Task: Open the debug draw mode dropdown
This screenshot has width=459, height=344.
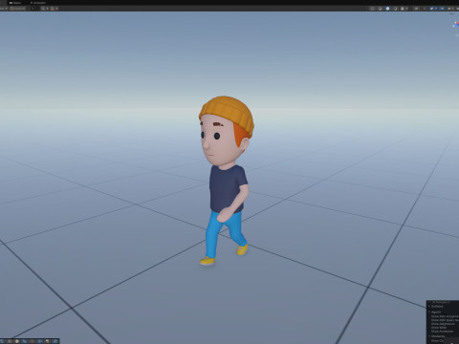Action: pos(404,9)
